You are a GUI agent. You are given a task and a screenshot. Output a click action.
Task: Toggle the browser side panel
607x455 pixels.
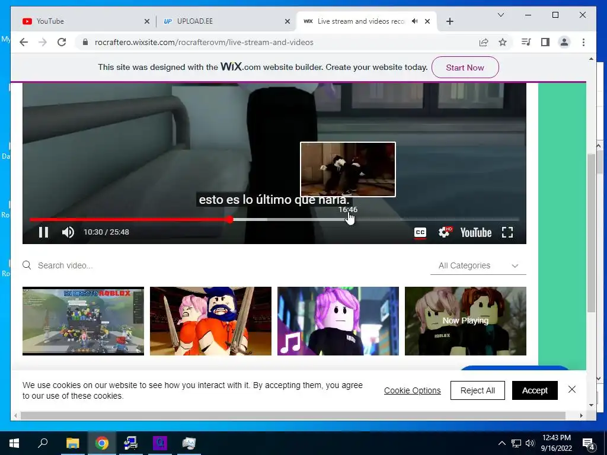click(x=545, y=42)
